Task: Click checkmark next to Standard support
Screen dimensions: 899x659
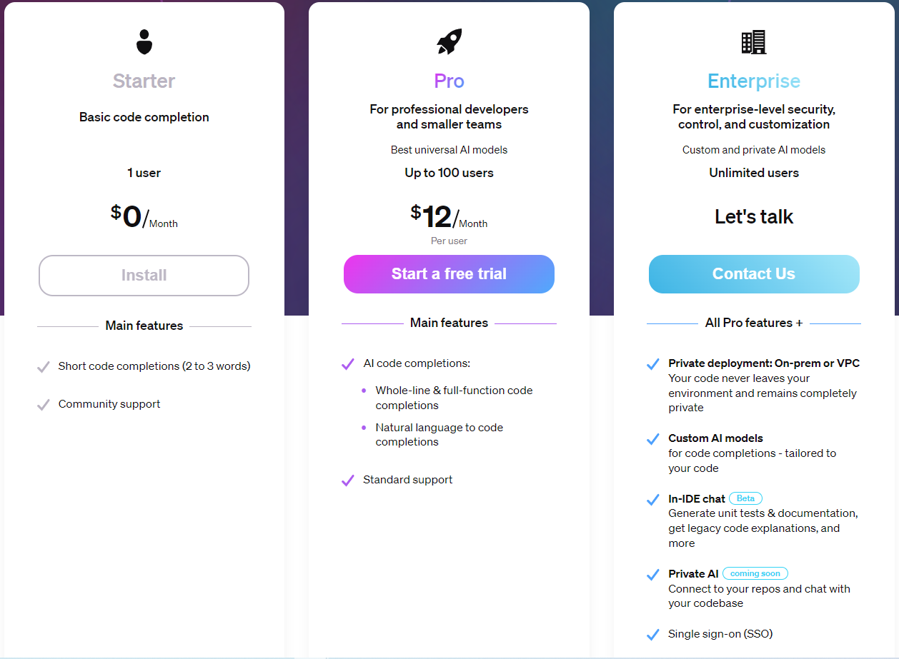Action: [348, 481]
